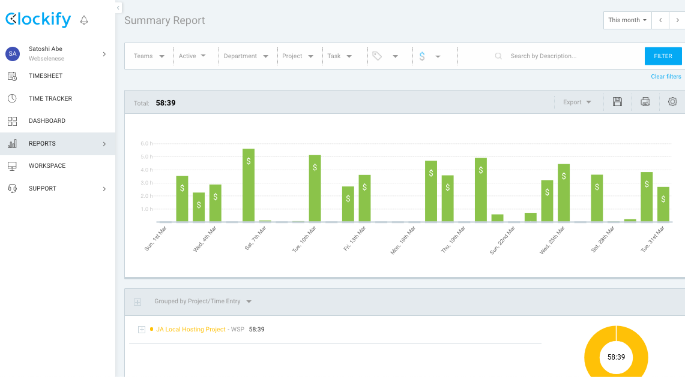Click the tag filter icon
Image resolution: width=685 pixels, height=377 pixels.
(x=377, y=56)
